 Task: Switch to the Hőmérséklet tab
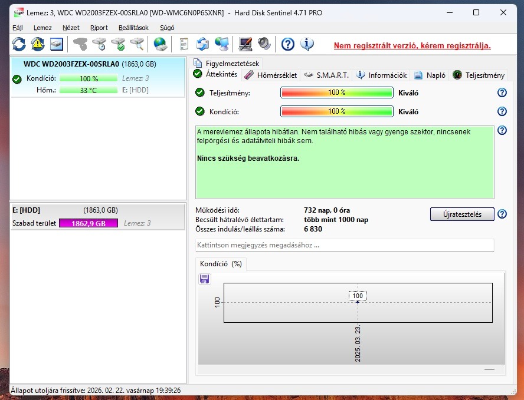(271, 75)
